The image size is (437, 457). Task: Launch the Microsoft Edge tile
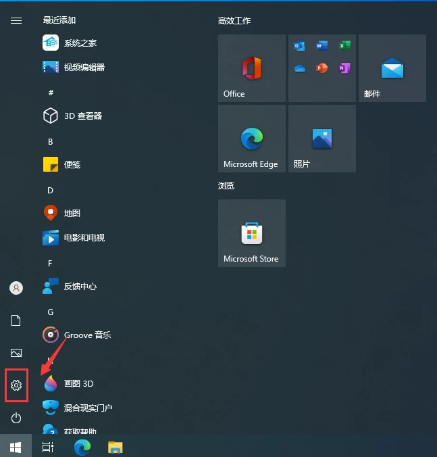click(252, 139)
